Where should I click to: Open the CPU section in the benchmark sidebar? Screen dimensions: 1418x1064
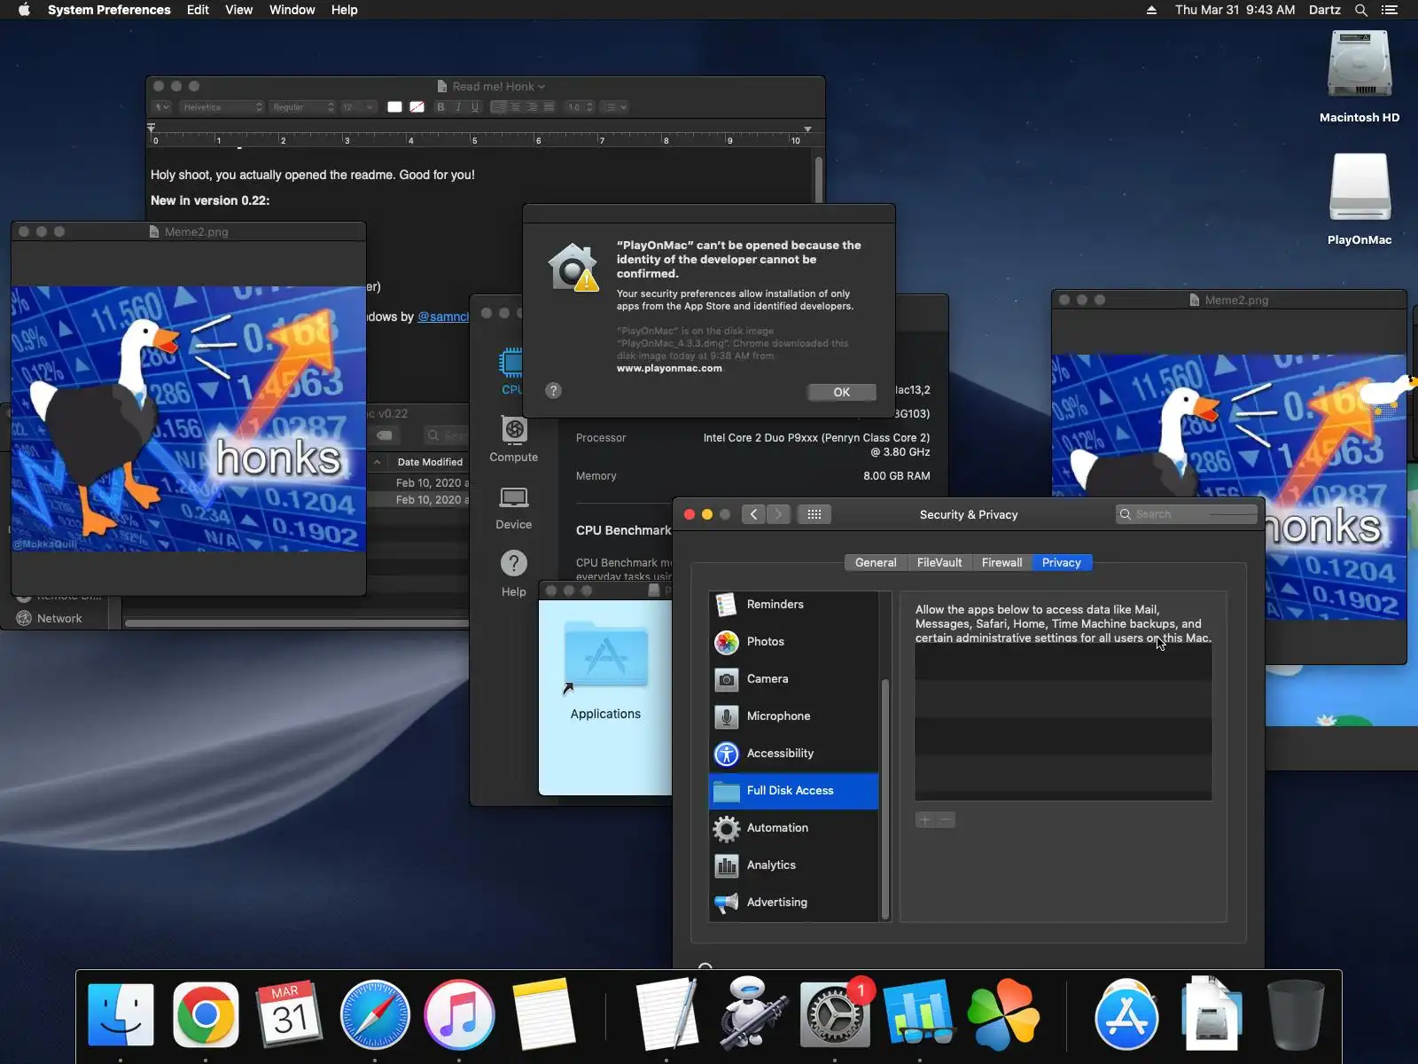(512, 372)
